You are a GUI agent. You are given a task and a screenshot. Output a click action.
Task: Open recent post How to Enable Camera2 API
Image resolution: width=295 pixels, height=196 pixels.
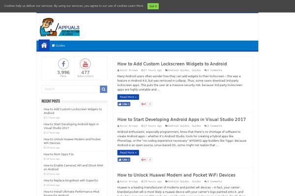tap(73, 167)
